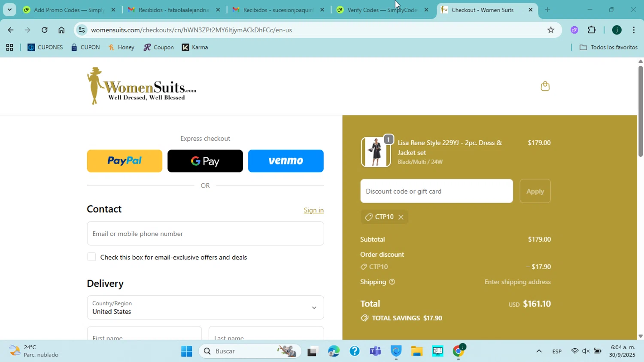Open the ESP language indicator
Image resolution: width=644 pixels, height=362 pixels.
click(x=557, y=351)
